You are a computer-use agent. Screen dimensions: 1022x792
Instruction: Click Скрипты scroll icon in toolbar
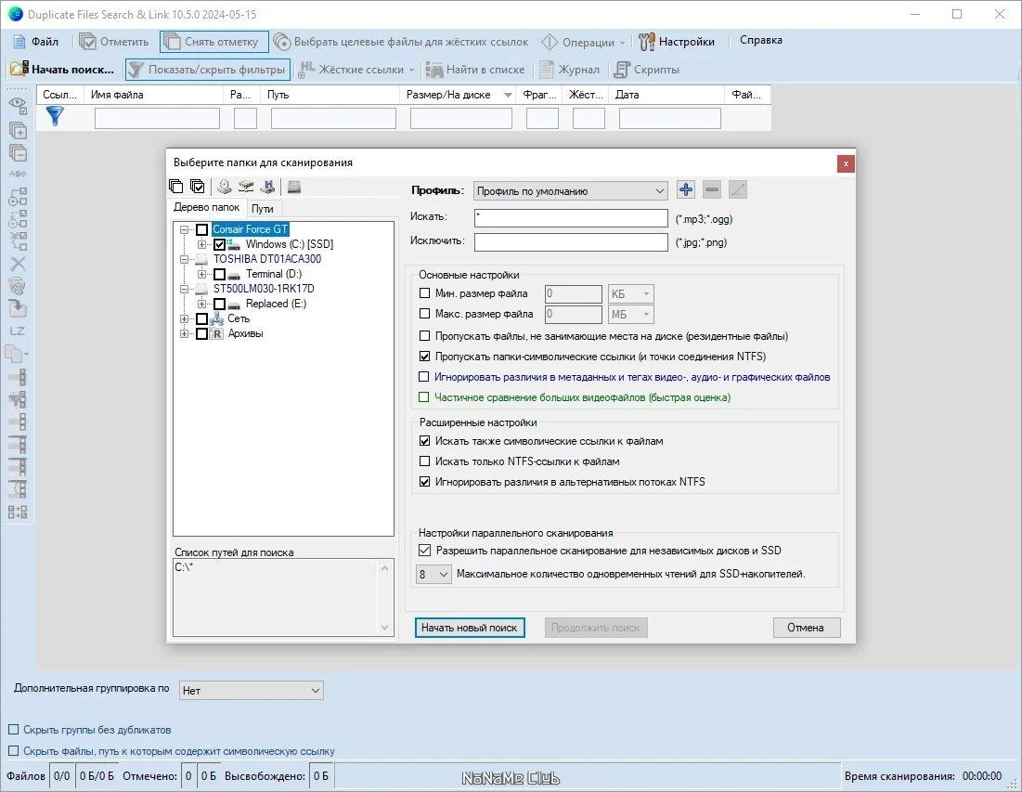(x=623, y=69)
